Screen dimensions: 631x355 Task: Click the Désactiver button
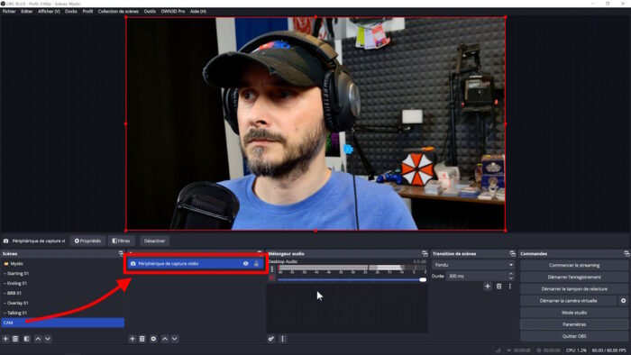pos(154,241)
